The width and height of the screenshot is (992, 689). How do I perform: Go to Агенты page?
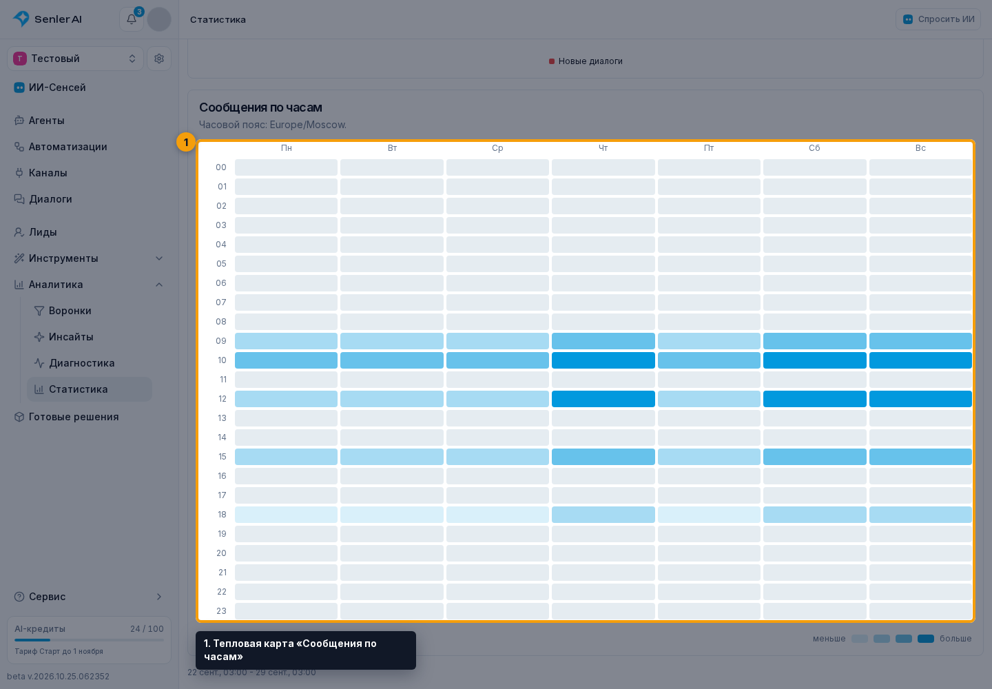90,121
